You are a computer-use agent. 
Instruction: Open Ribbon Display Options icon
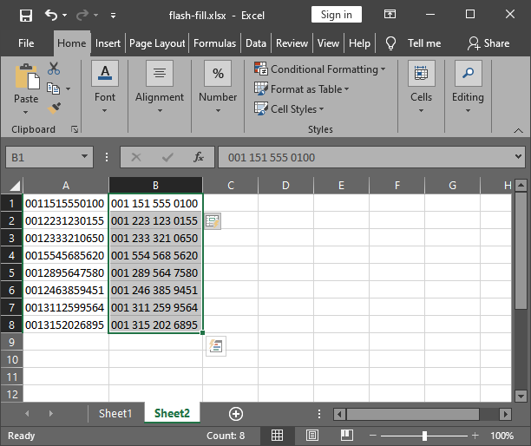pos(390,14)
